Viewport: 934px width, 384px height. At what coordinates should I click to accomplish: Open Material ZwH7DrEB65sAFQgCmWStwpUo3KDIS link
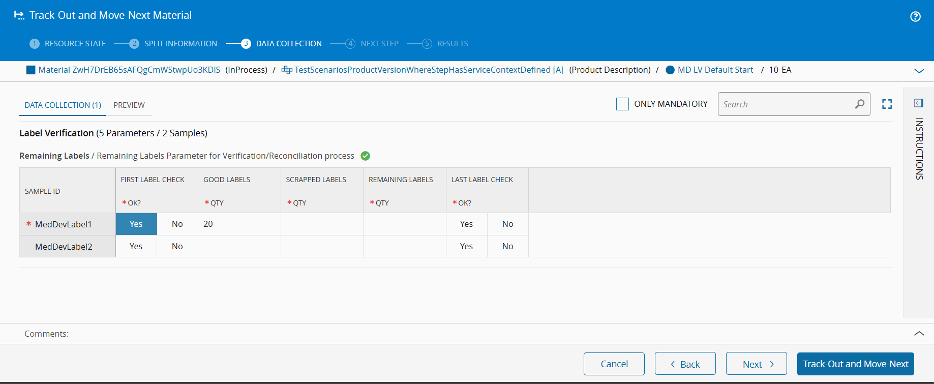130,70
